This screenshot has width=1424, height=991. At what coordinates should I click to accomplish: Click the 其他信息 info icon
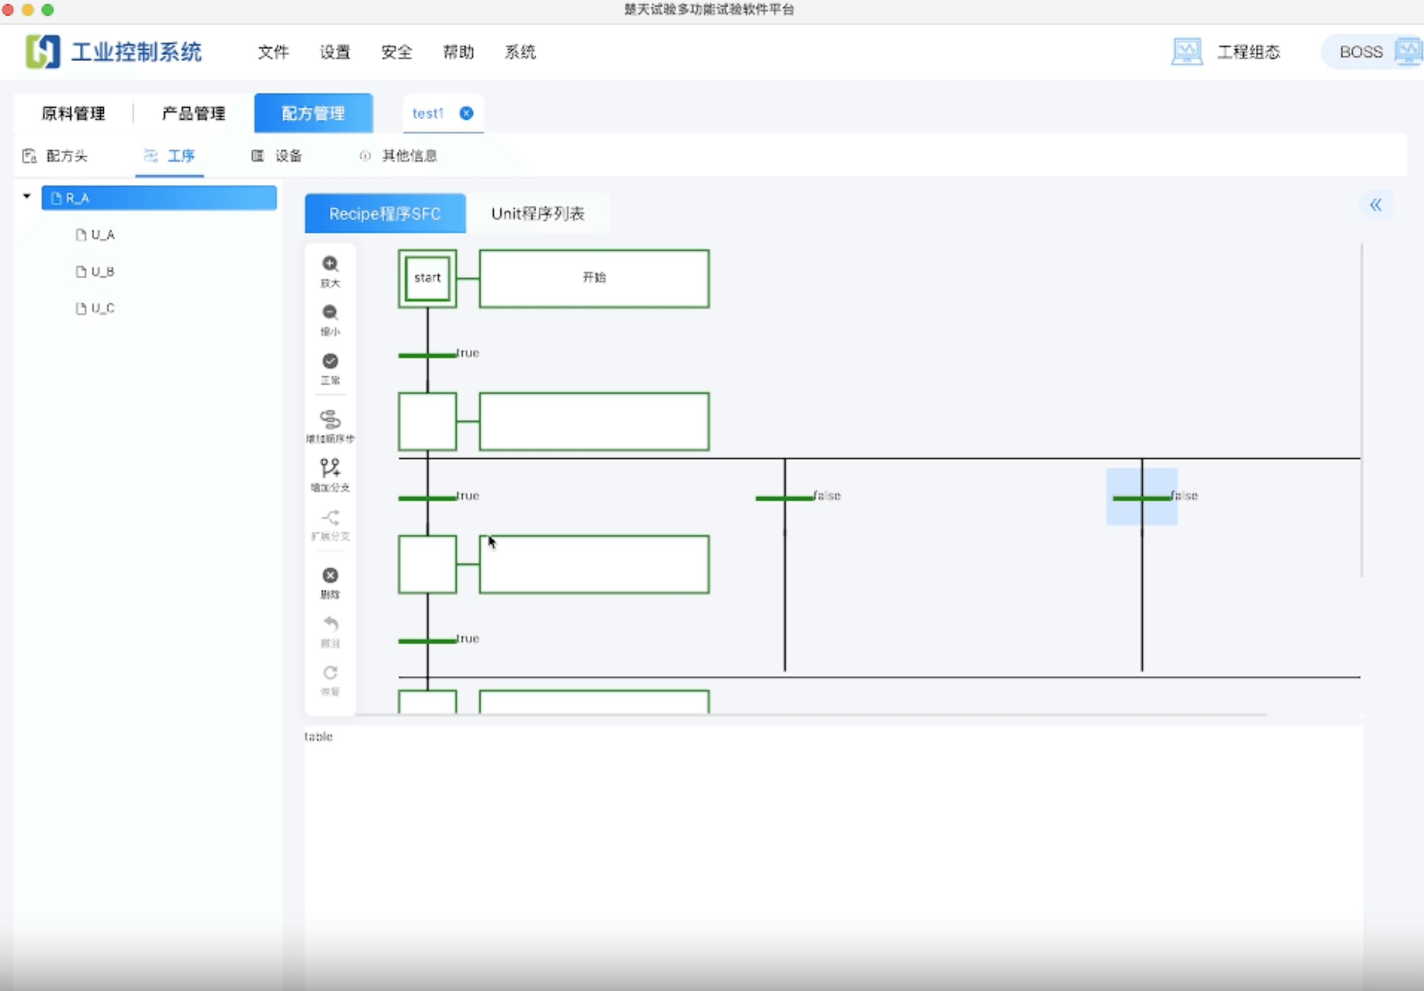(x=365, y=156)
